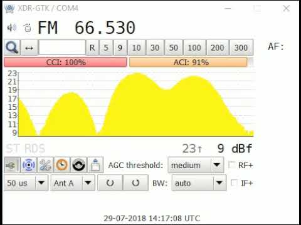Open the spectral scan magnifier tool

[x=12, y=47]
